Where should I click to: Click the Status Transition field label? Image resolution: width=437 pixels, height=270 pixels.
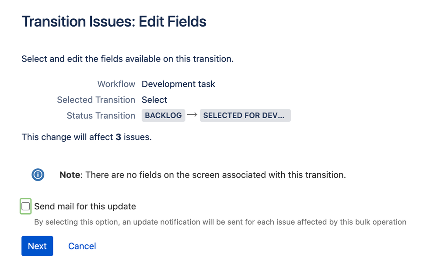point(101,116)
